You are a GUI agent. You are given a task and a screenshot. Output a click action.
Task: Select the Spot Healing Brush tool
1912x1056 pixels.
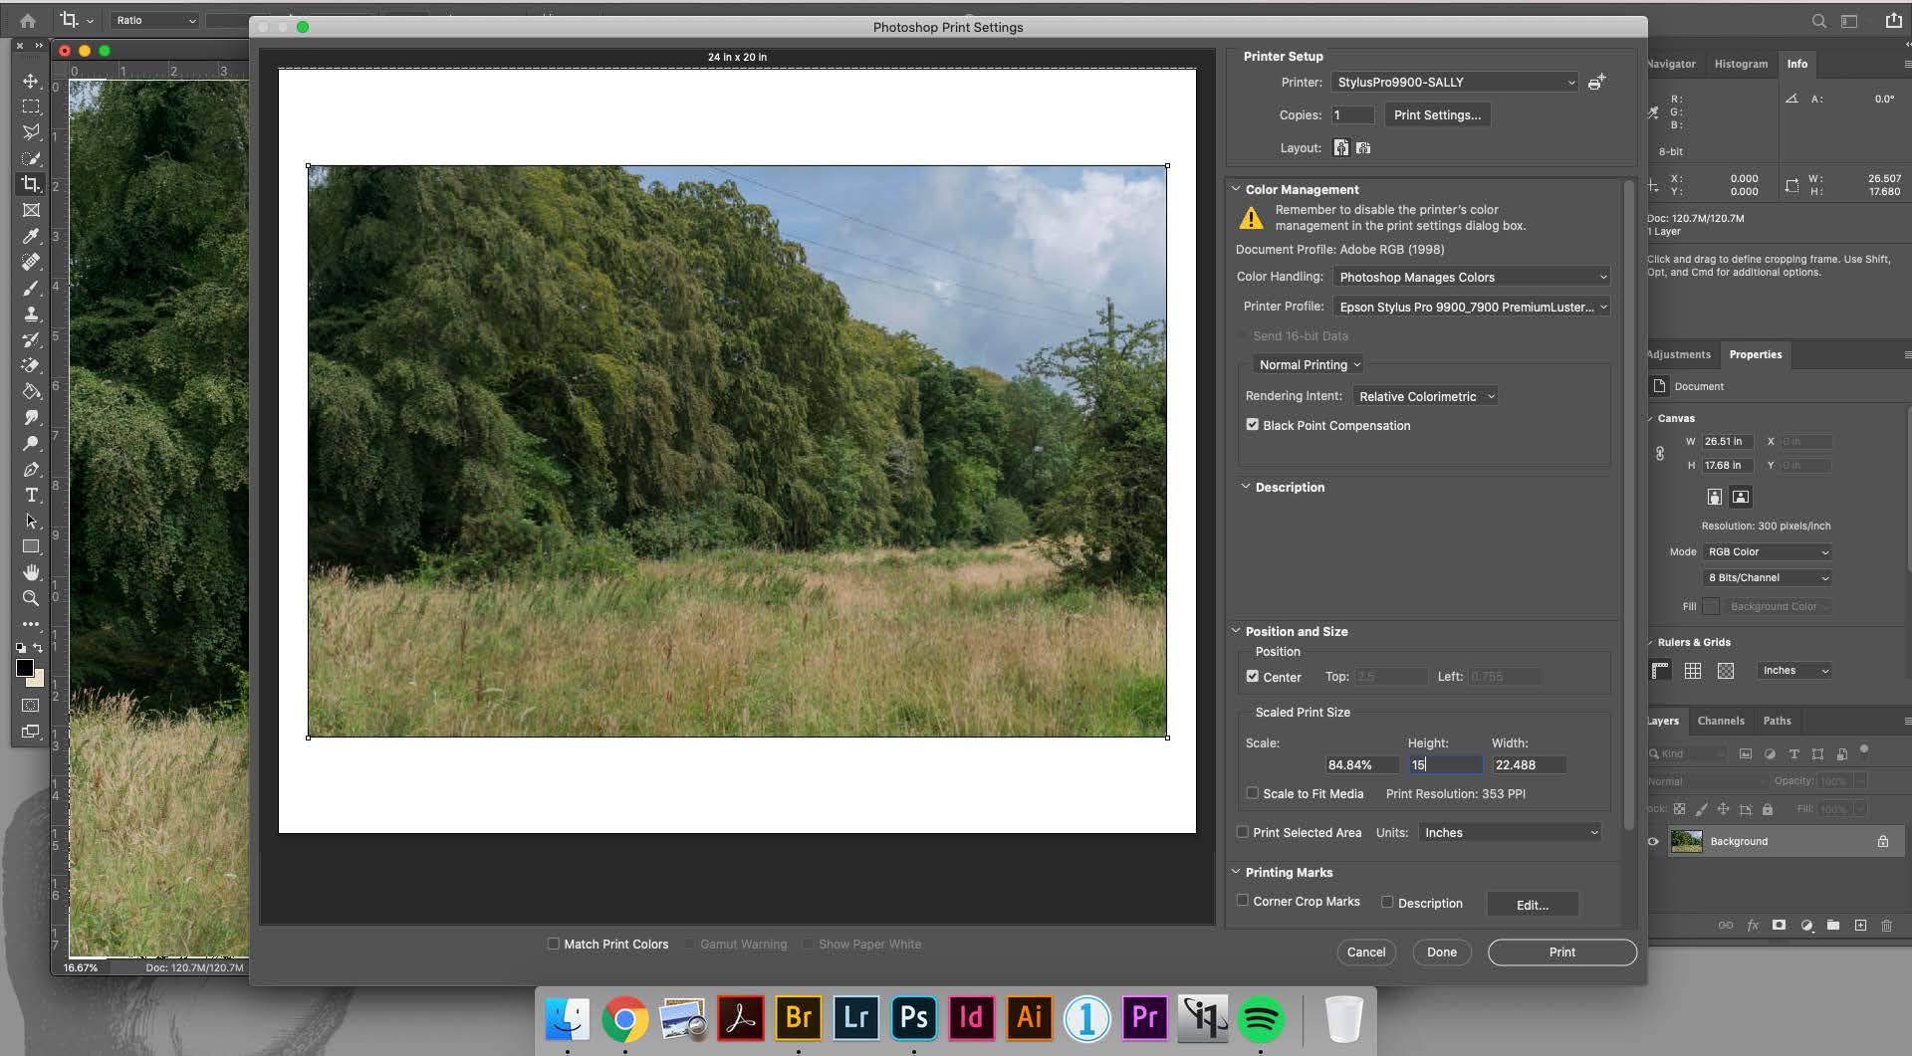tap(31, 262)
